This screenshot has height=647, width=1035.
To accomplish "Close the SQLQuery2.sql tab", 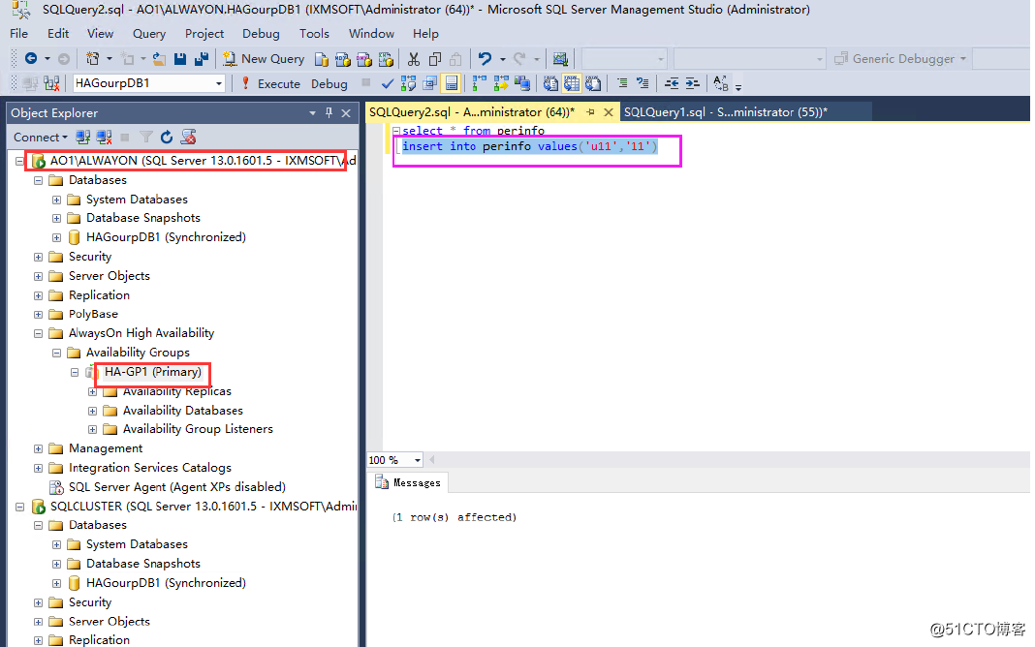I will tap(609, 112).
